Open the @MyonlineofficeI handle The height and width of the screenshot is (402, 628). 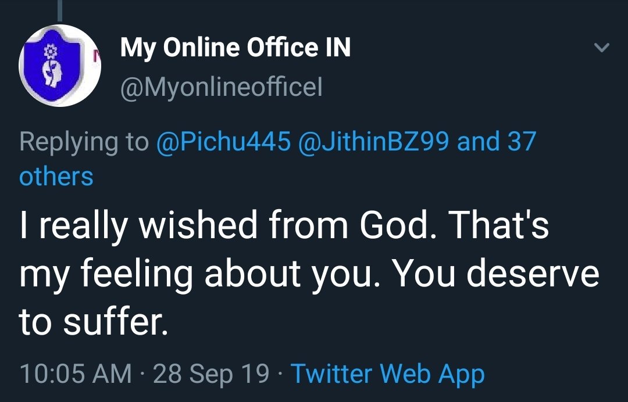[221, 88]
